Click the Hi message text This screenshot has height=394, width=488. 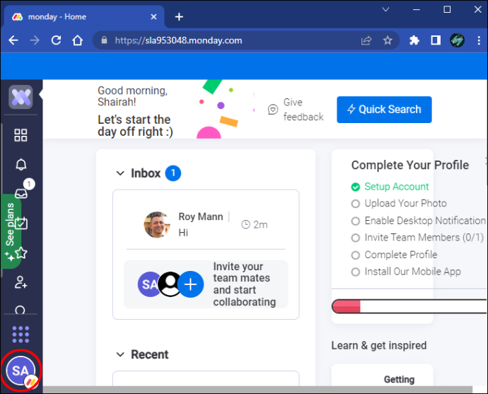pos(183,233)
